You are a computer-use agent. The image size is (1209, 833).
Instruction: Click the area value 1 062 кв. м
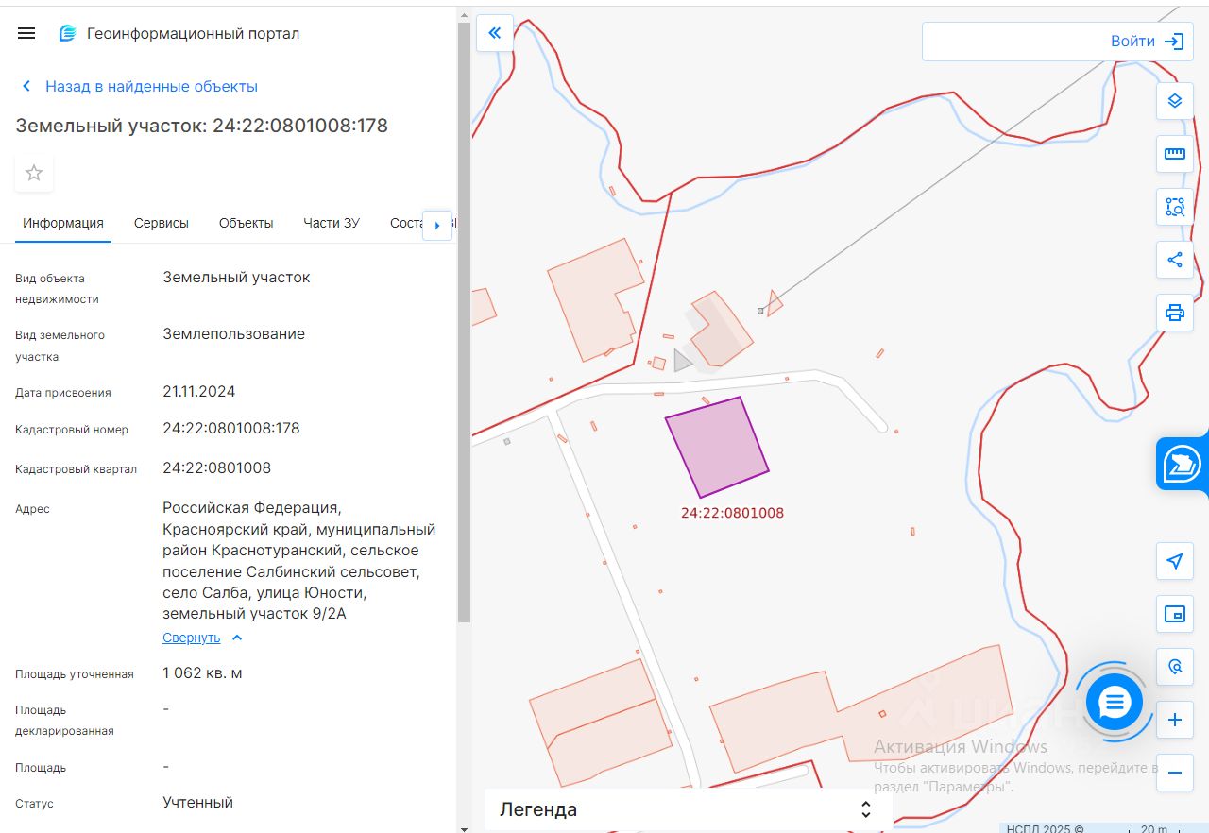203,673
